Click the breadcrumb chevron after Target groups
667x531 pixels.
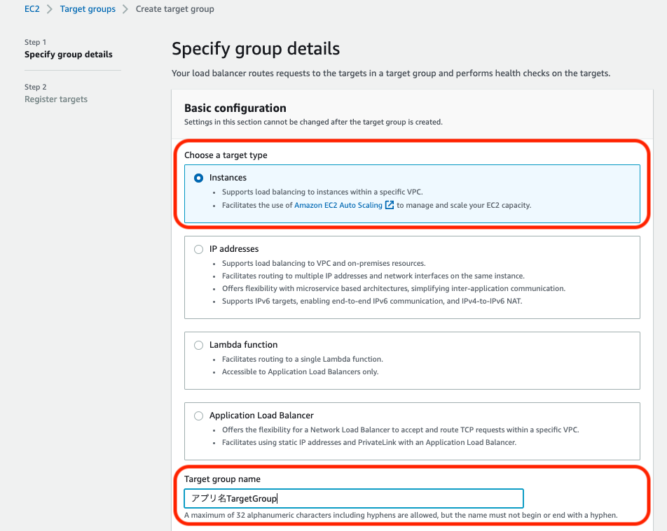tap(125, 9)
